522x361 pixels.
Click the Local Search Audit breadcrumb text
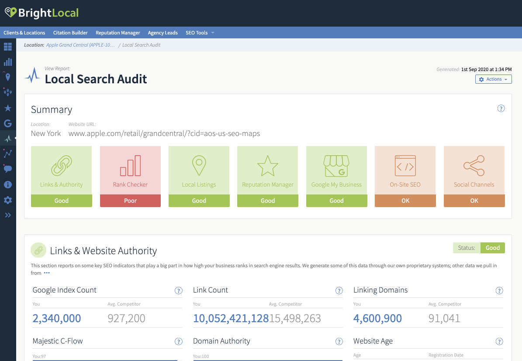pos(141,45)
